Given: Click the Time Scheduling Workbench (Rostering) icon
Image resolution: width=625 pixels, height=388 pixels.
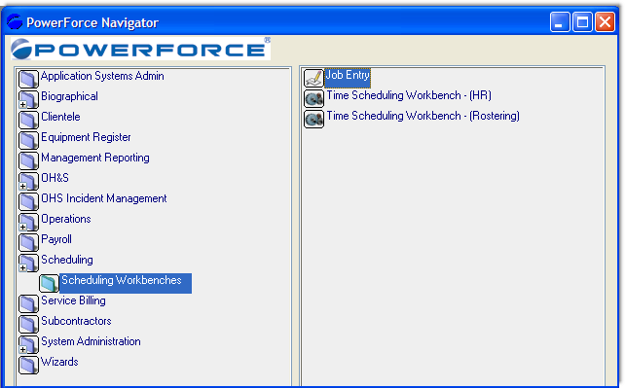Looking at the screenshot, I should pyautogui.click(x=313, y=119).
